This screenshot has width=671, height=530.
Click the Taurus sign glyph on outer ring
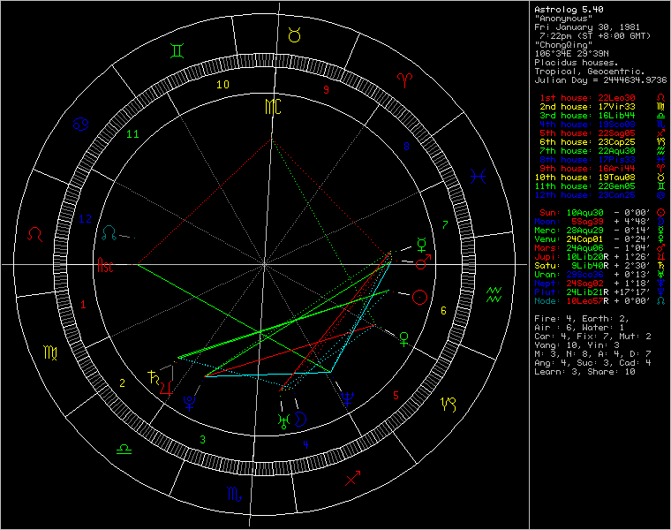tap(294, 34)
